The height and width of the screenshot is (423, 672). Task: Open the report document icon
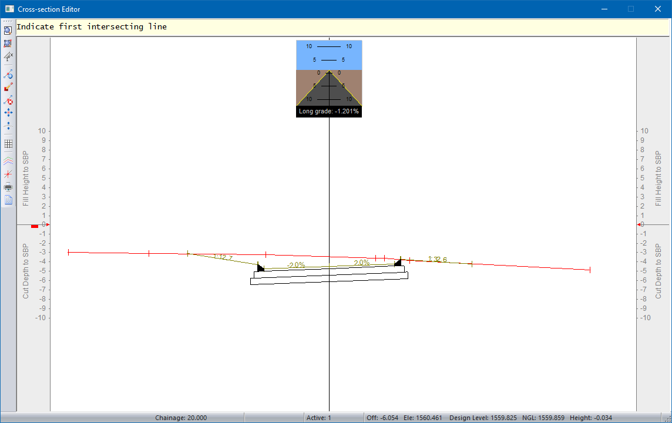8,200
